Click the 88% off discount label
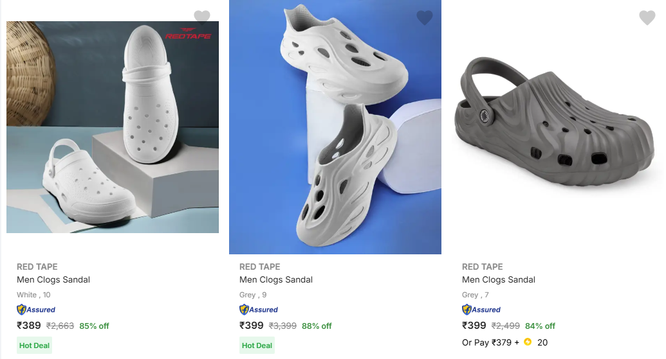Screen dimensions: 666x359 pos(317,326)
